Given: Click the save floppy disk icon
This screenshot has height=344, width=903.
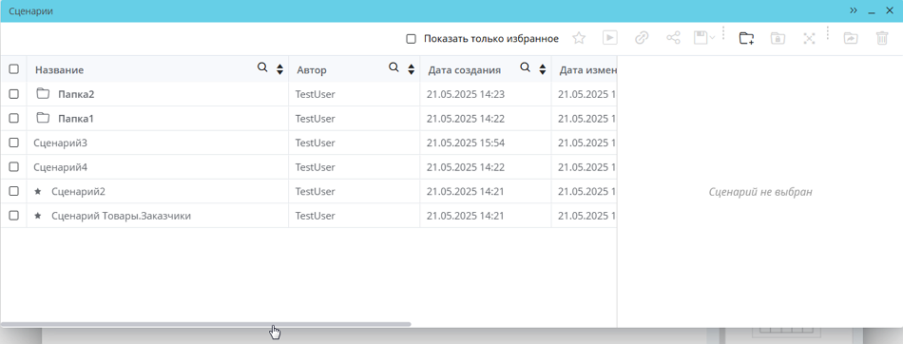Looking at the screenshot, I should [x=701, y=38].
